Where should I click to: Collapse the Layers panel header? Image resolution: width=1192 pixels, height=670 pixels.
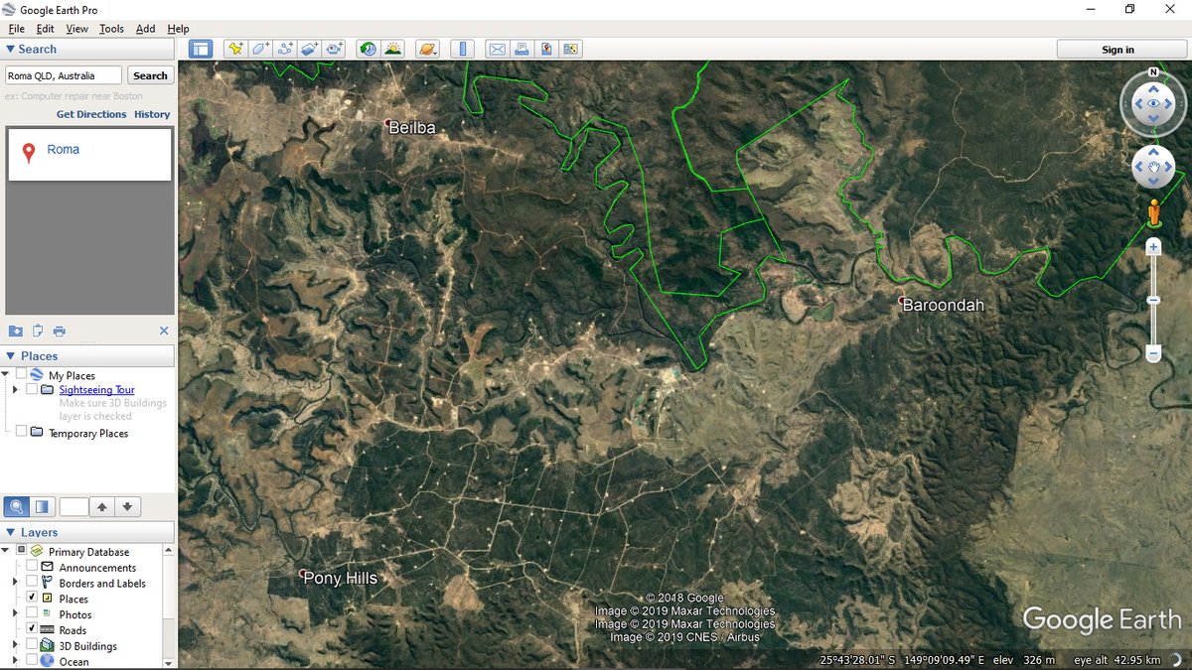click(x=88, y=532)
